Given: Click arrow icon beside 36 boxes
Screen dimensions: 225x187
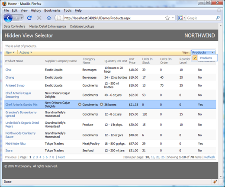Looking at the screenshot, I should (x=102, y=104).
